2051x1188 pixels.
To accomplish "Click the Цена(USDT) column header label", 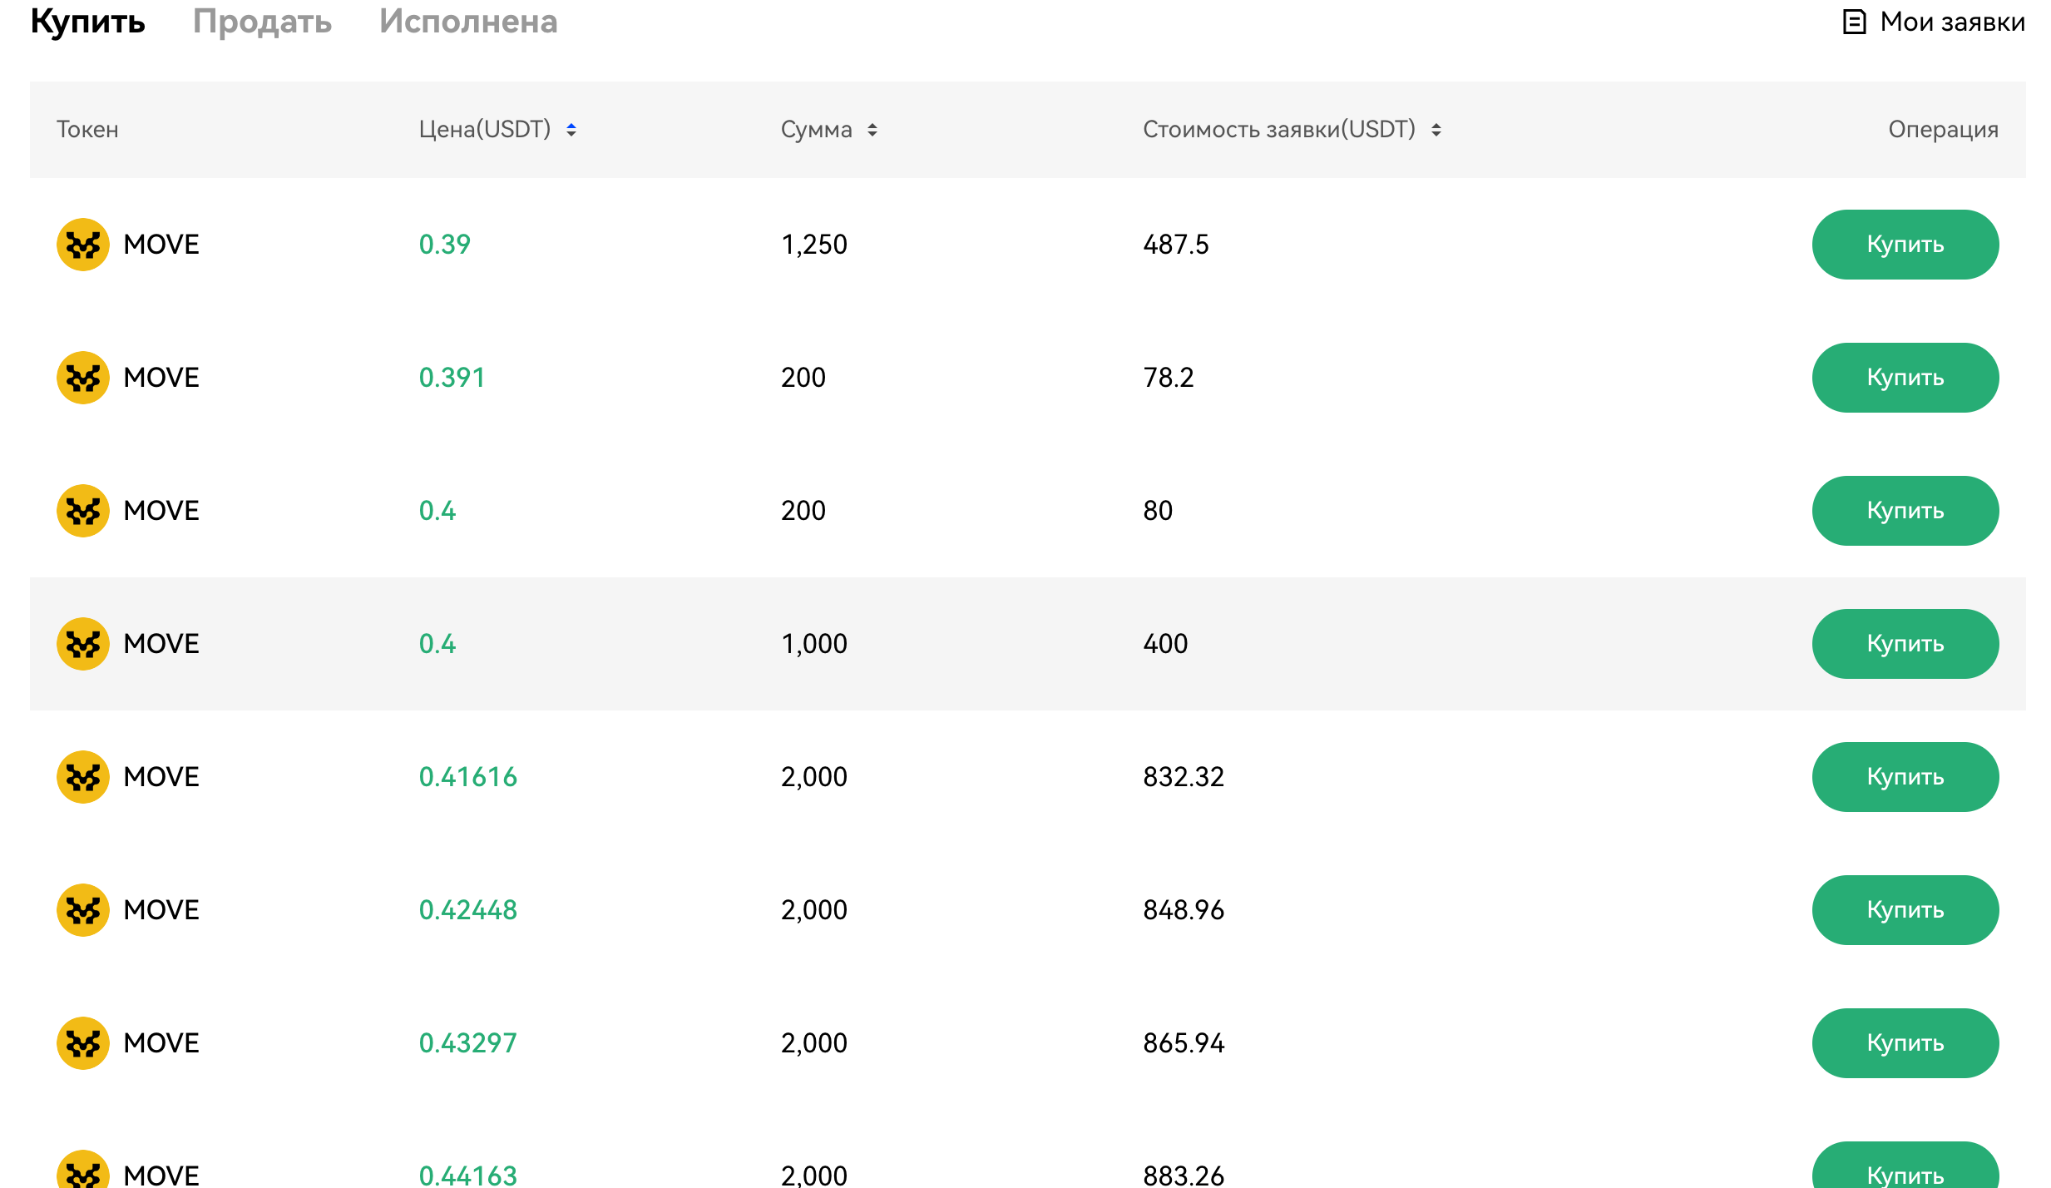I will point(485,130).
